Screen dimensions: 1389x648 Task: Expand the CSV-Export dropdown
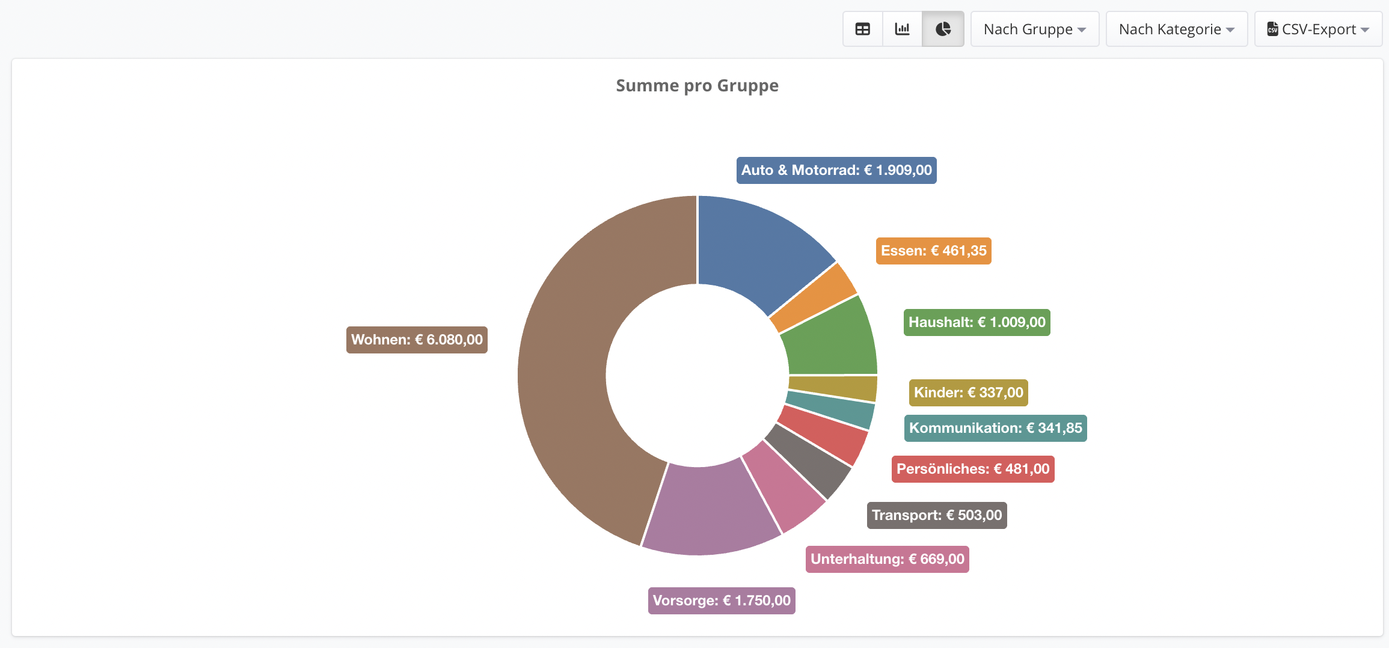click(1318, 29)
